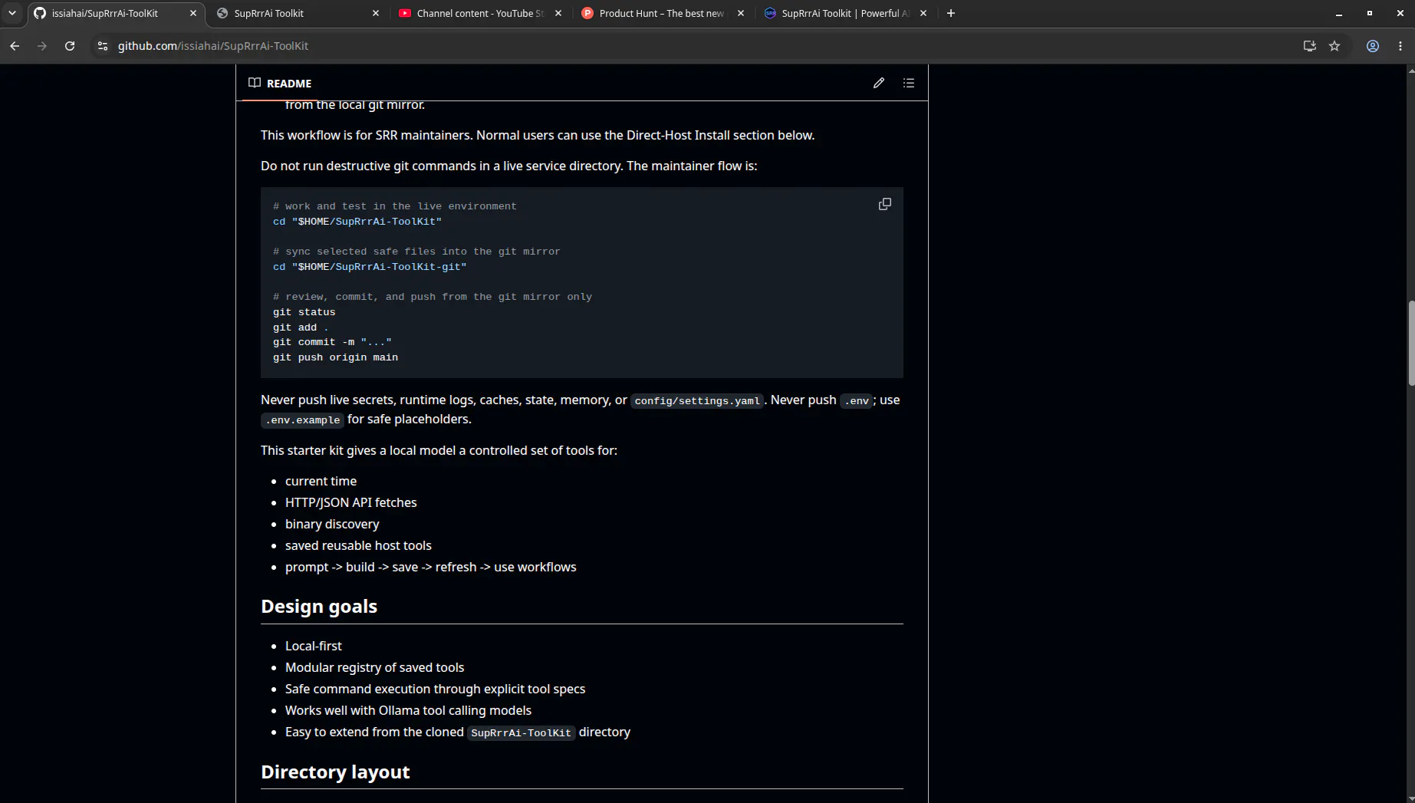Image resolution: width=1415 pixels, height=803 pixels.
Task: Click the .env.example inline code
Action: (x=302, y=420)
